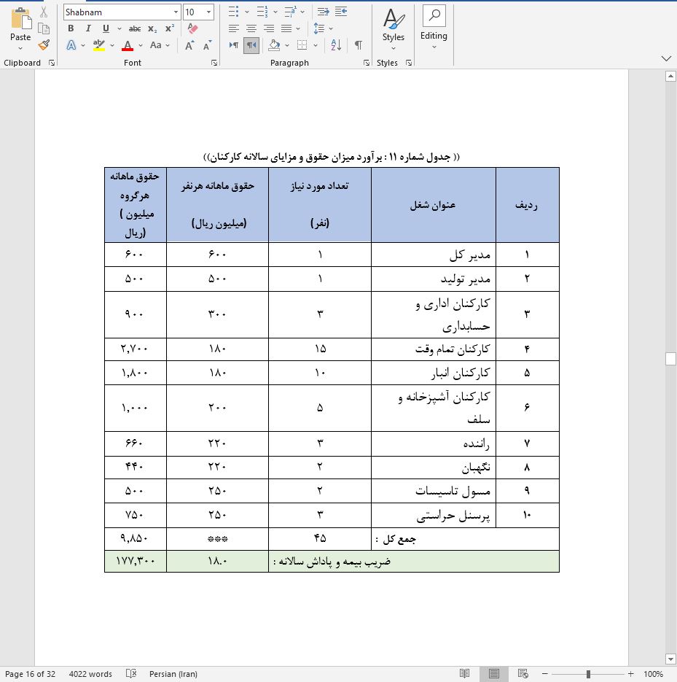Click Numbering list icon
This screenshot has width=677, height=682.
262,12
